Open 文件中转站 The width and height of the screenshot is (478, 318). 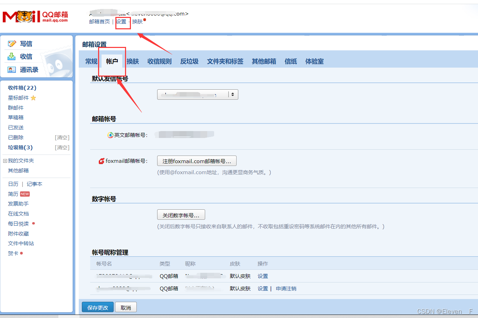point(21,244)
